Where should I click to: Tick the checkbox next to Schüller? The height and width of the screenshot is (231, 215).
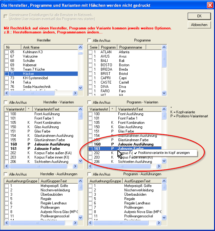click(7, 61)
